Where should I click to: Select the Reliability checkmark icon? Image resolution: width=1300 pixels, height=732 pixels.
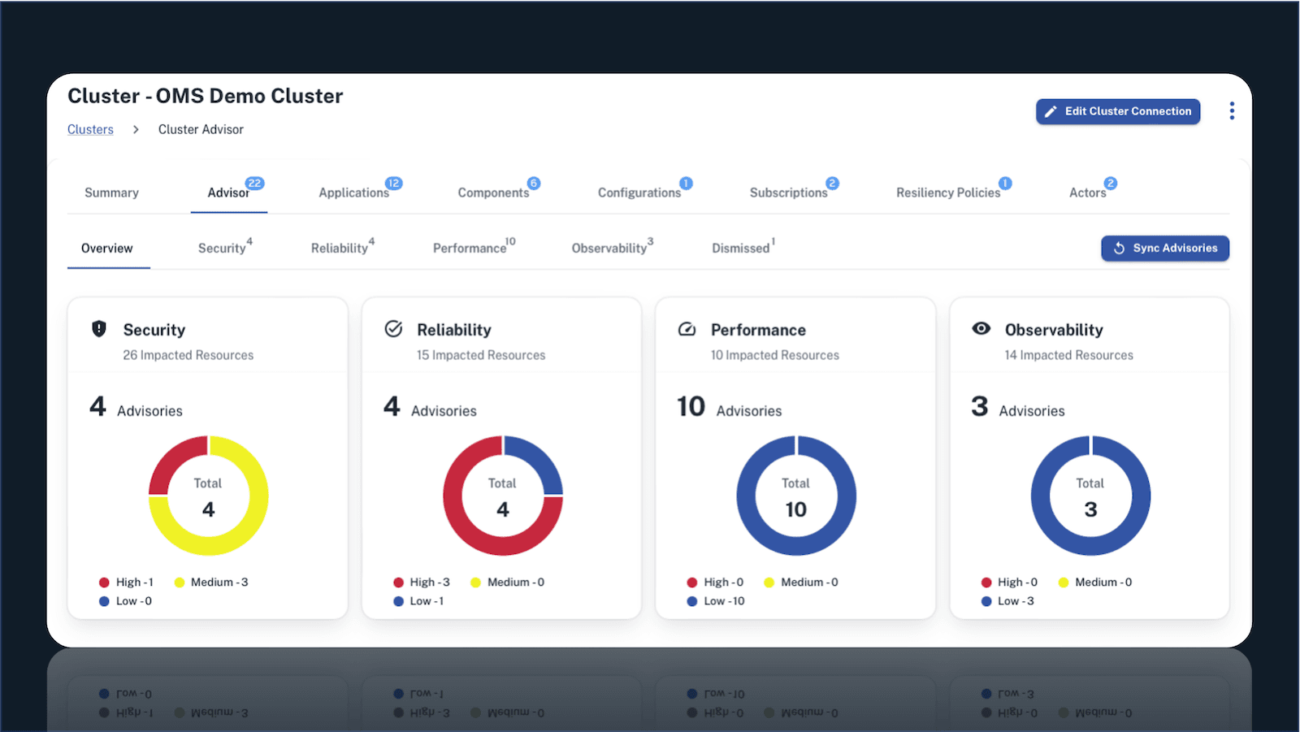click(392, 328)
